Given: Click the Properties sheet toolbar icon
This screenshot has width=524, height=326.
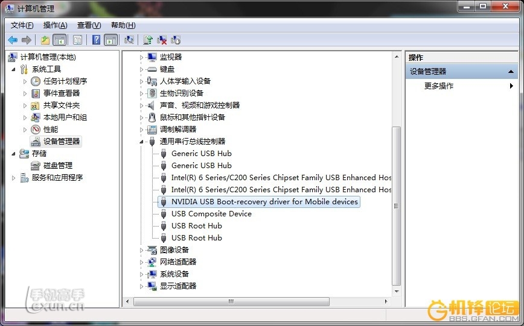Looking at the screenshot, I should (77, 40).
